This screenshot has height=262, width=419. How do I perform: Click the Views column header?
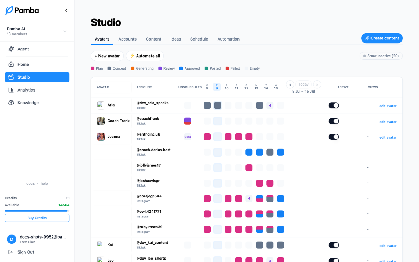click(373, 87)
